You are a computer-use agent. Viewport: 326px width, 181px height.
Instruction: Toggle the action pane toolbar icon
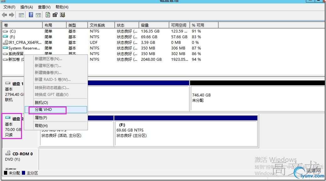coord(38,15)
